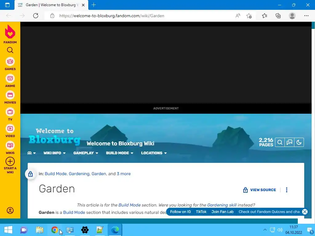Expand the Gameplay menu
The image size is (315, 236).
pyautogui.click(x=86, y=153)
